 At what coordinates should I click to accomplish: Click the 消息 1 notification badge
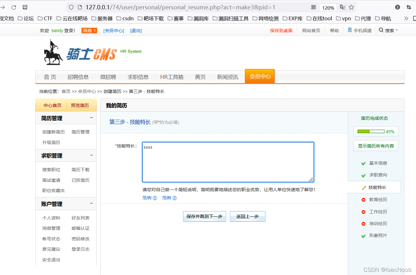[x=89, y=30]
